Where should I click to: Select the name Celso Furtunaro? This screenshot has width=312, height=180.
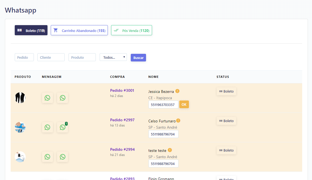pos(162,121)
